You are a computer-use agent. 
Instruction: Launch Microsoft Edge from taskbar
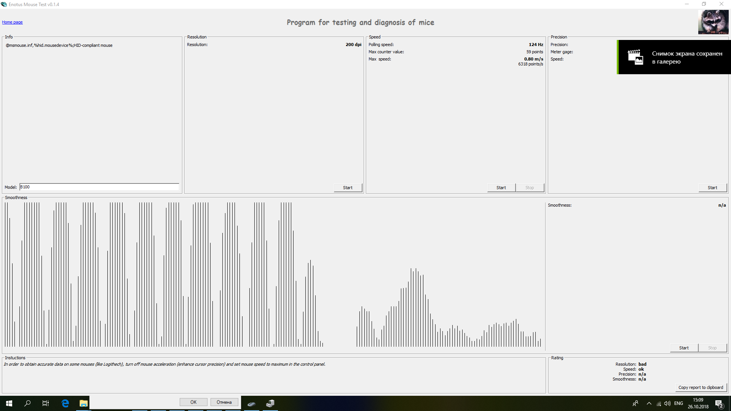tap(65, 403)
